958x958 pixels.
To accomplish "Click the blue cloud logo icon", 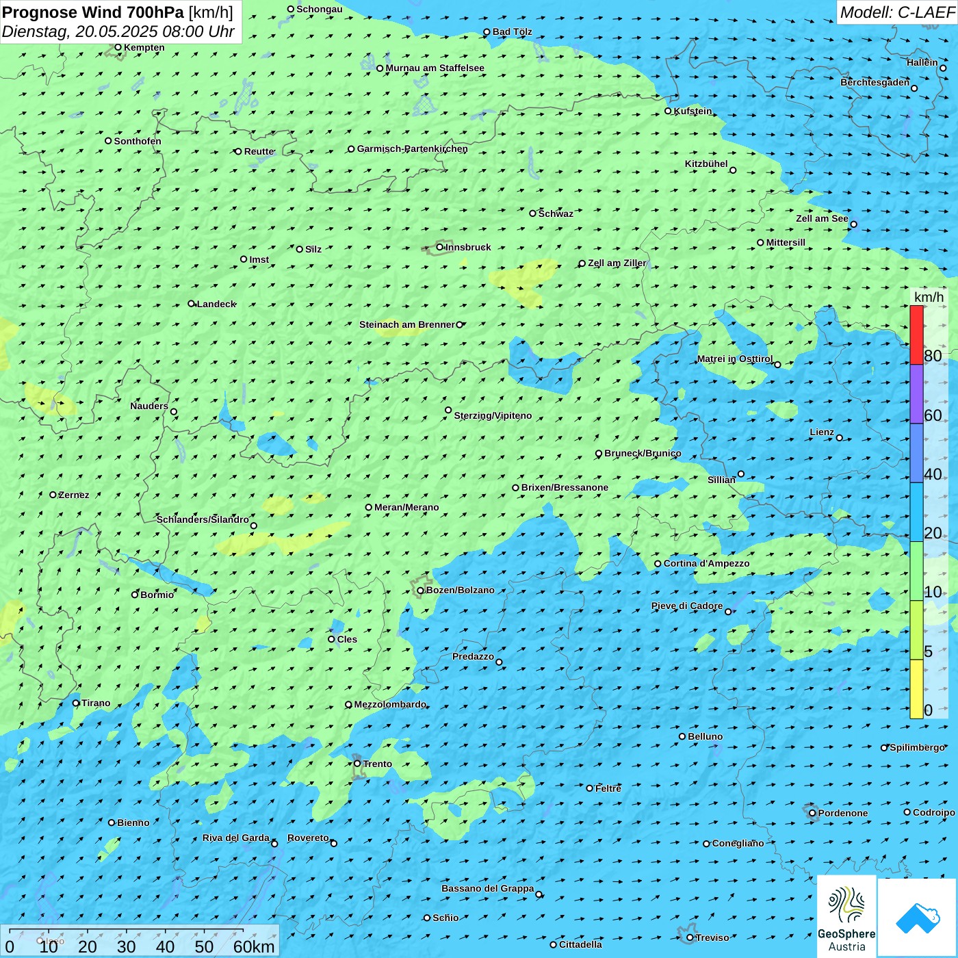I will (918, 917).
